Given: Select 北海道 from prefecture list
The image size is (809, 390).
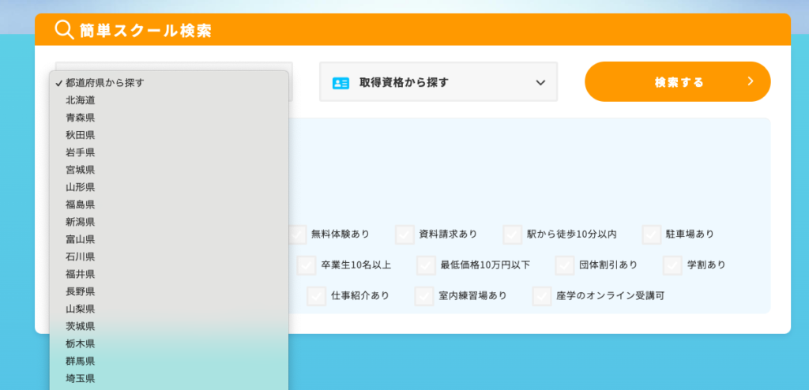Looking at the screenshot, I should [81, 100].
